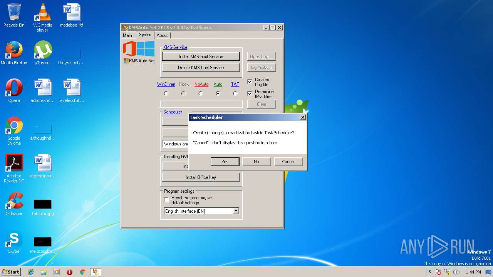The height and width of the screenshot is (277, 493).
Task: Check Reset the program default settings
Action: [166, 200]
